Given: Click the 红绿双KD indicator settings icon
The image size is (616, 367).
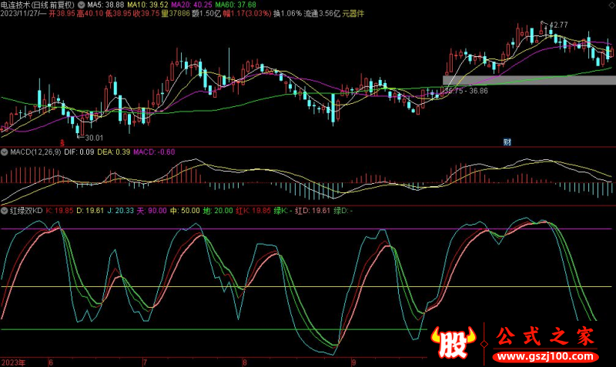Looking at the screenshot, I should (x=4, y=209).
